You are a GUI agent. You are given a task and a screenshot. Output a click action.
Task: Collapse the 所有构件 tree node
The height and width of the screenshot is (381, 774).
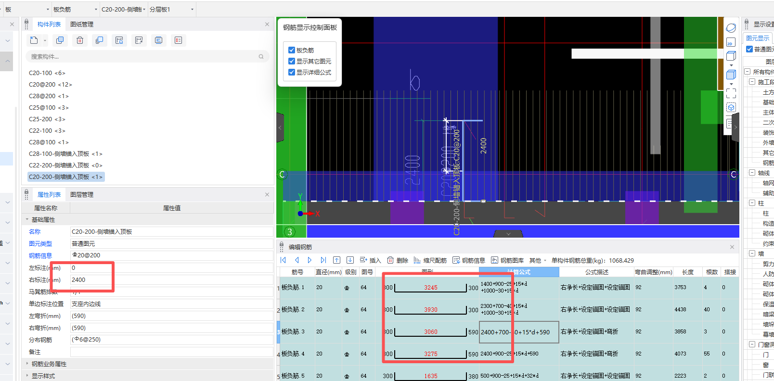(x=748, y=72)
